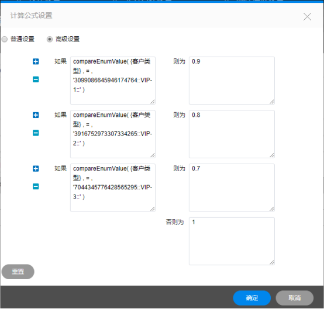Add a condition row after the VIP-2 rule
Screen dimensions: 324x309
coord(36,115)
